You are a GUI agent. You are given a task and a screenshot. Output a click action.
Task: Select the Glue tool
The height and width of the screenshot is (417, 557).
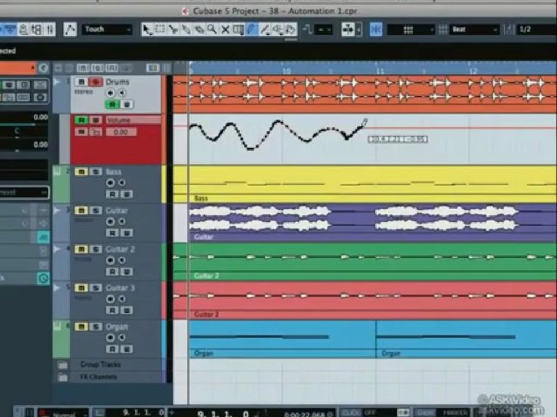[186, 30]
